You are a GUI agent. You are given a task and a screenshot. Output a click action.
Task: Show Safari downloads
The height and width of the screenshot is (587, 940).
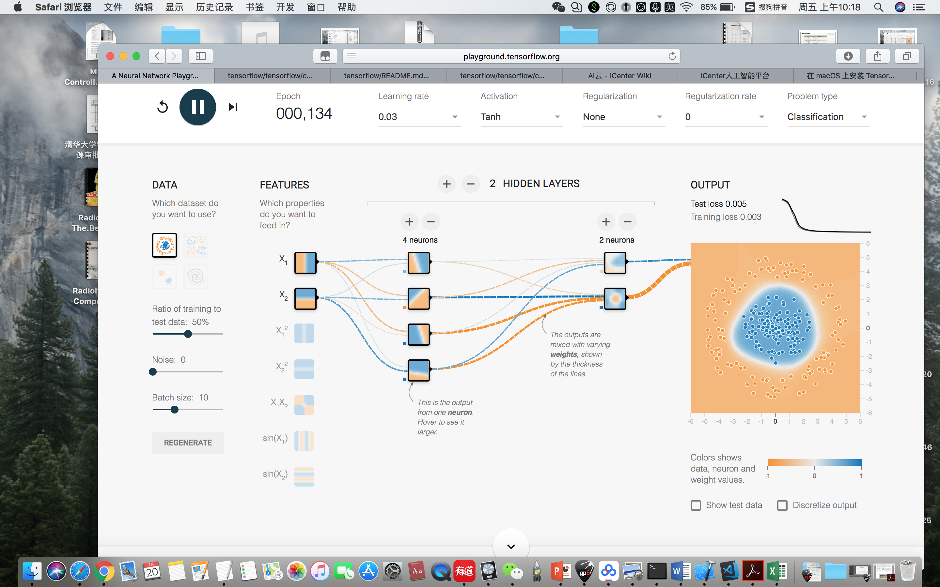(x=848, y=56)
